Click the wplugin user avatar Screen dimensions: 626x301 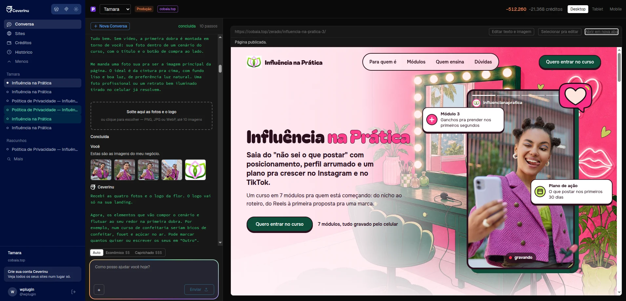12,292
